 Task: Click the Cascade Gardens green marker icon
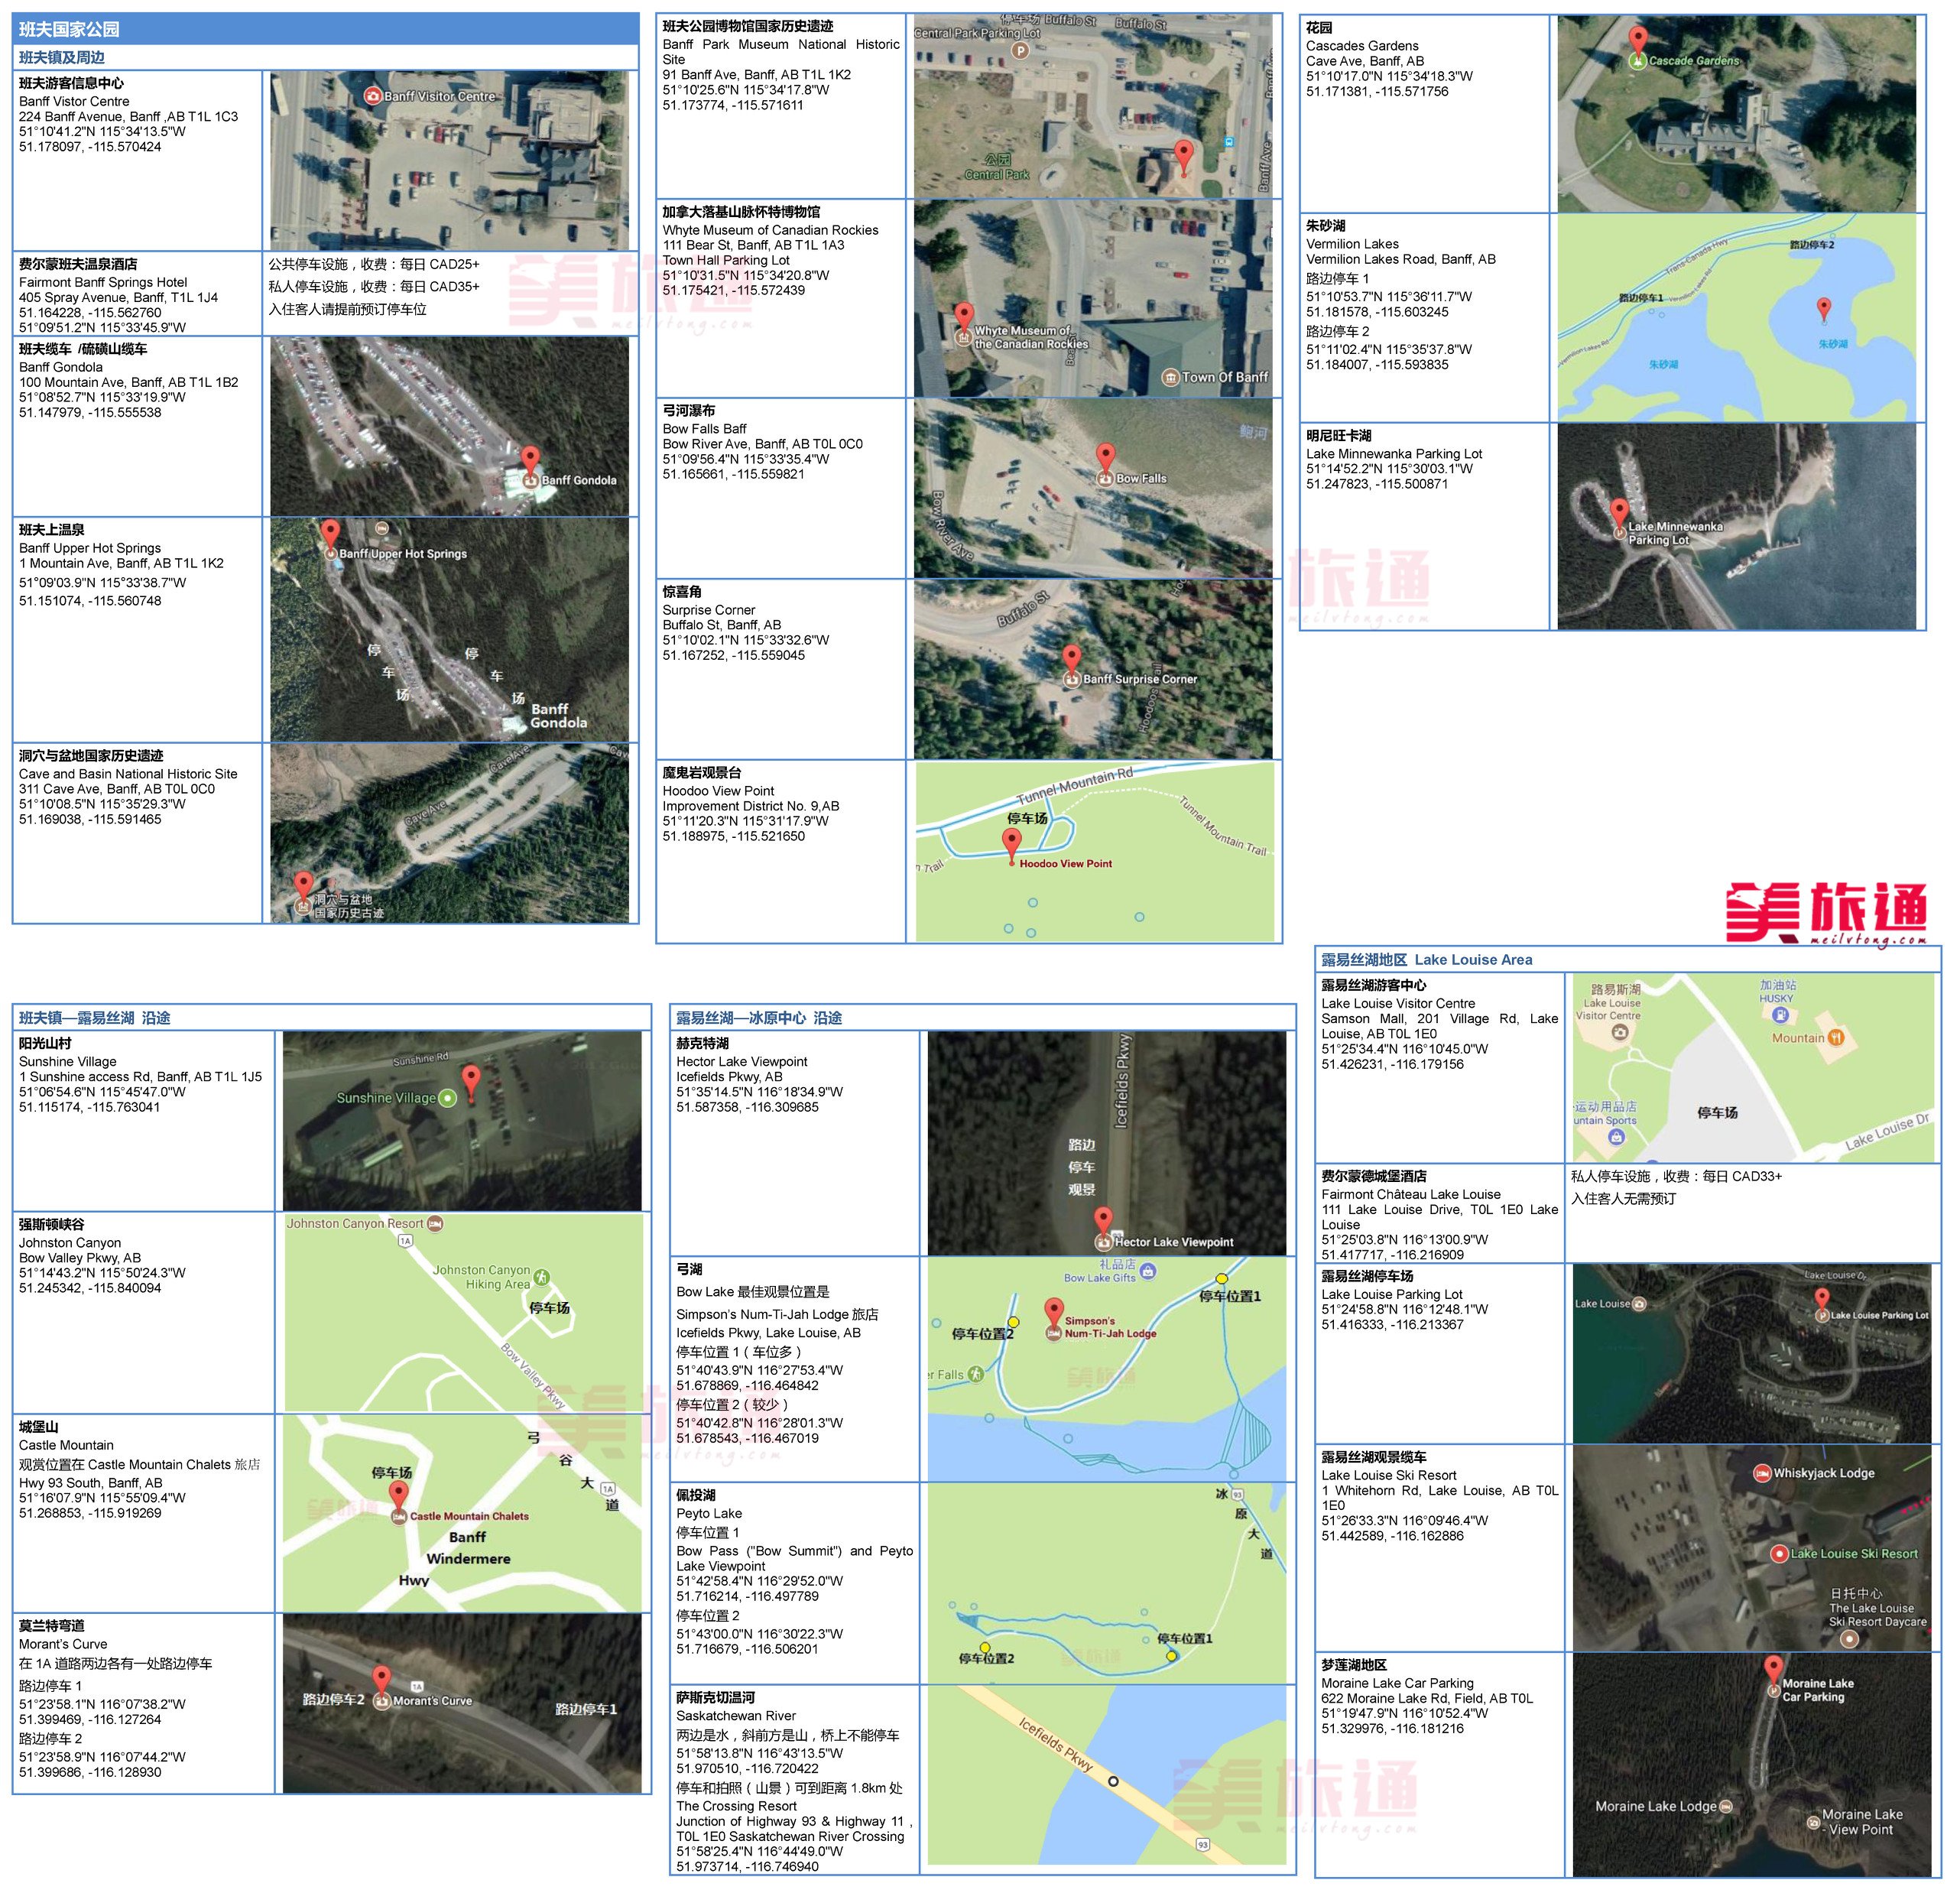[1637, 61]
